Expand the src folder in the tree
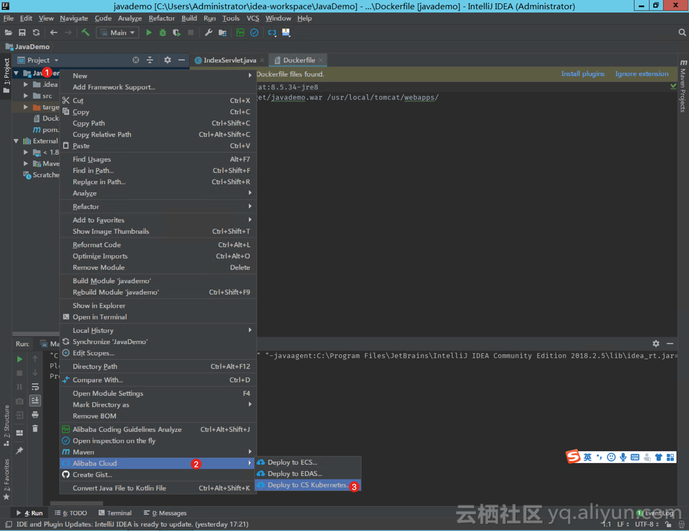Viewport: 689px width, 531px height. click(25, 96)
